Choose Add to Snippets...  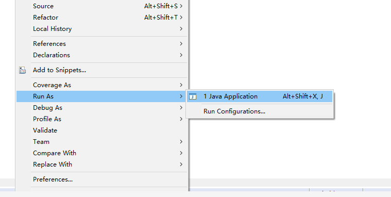click(x=101, y=70)
